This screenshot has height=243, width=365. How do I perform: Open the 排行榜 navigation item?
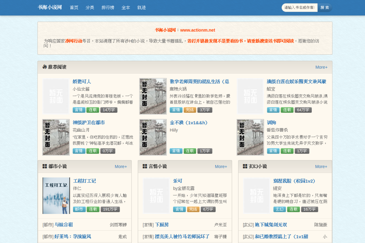(x=108, y=8)
